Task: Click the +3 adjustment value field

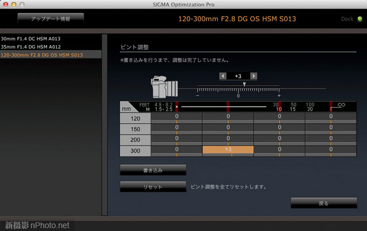Action: [x=239, y=76]
